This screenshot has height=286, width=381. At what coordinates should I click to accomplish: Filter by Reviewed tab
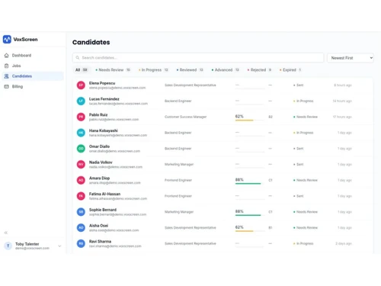coord(190,70)
